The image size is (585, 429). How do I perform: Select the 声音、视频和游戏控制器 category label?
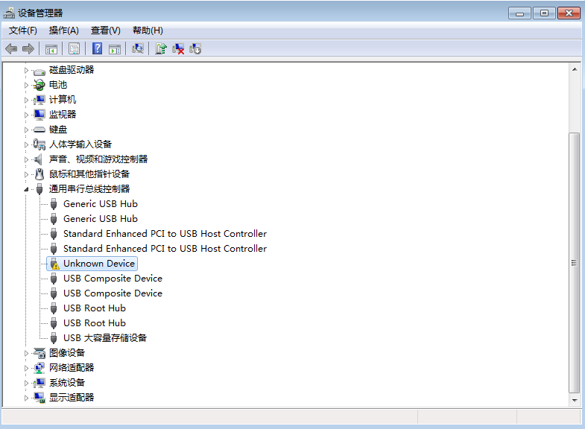98,159
